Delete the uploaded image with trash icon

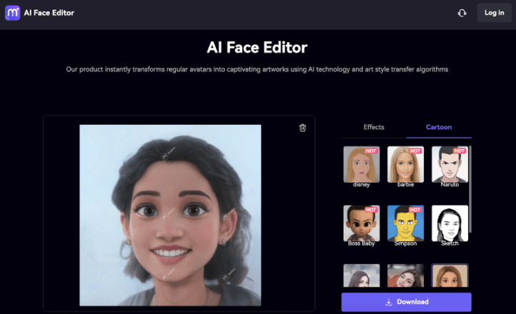[x=302, y=128]
